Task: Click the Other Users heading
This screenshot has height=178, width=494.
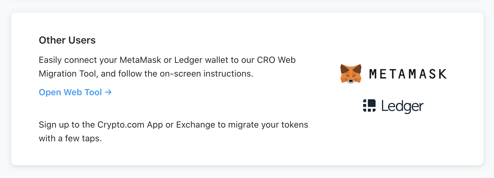Action: [67, 40]
